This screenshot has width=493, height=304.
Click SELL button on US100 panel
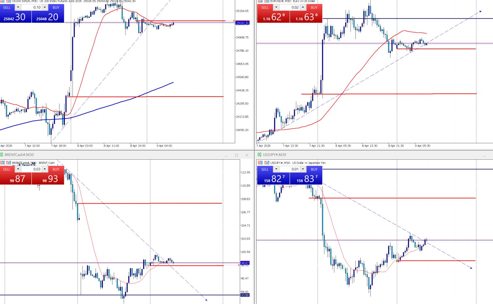7,7
